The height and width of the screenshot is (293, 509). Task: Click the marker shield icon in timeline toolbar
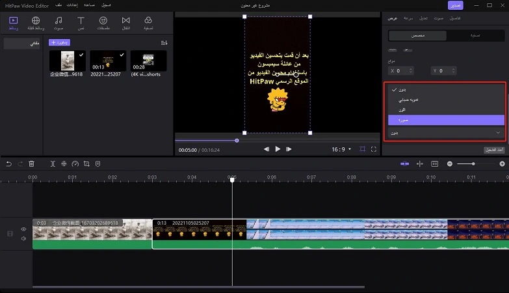tap(98, 164)
